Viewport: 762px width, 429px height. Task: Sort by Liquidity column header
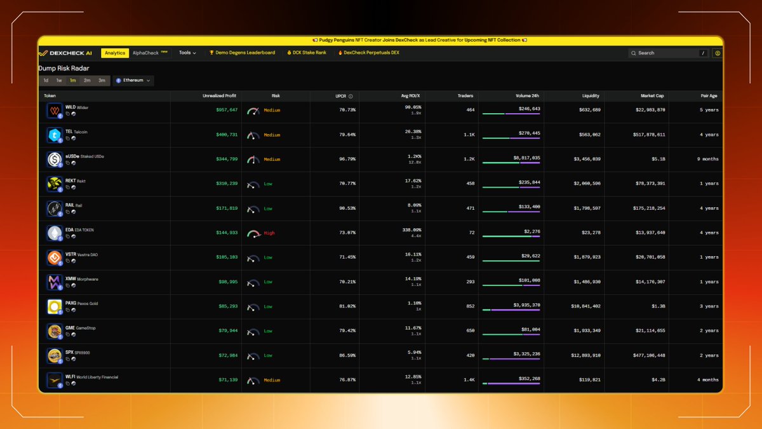tap(590, 96)
